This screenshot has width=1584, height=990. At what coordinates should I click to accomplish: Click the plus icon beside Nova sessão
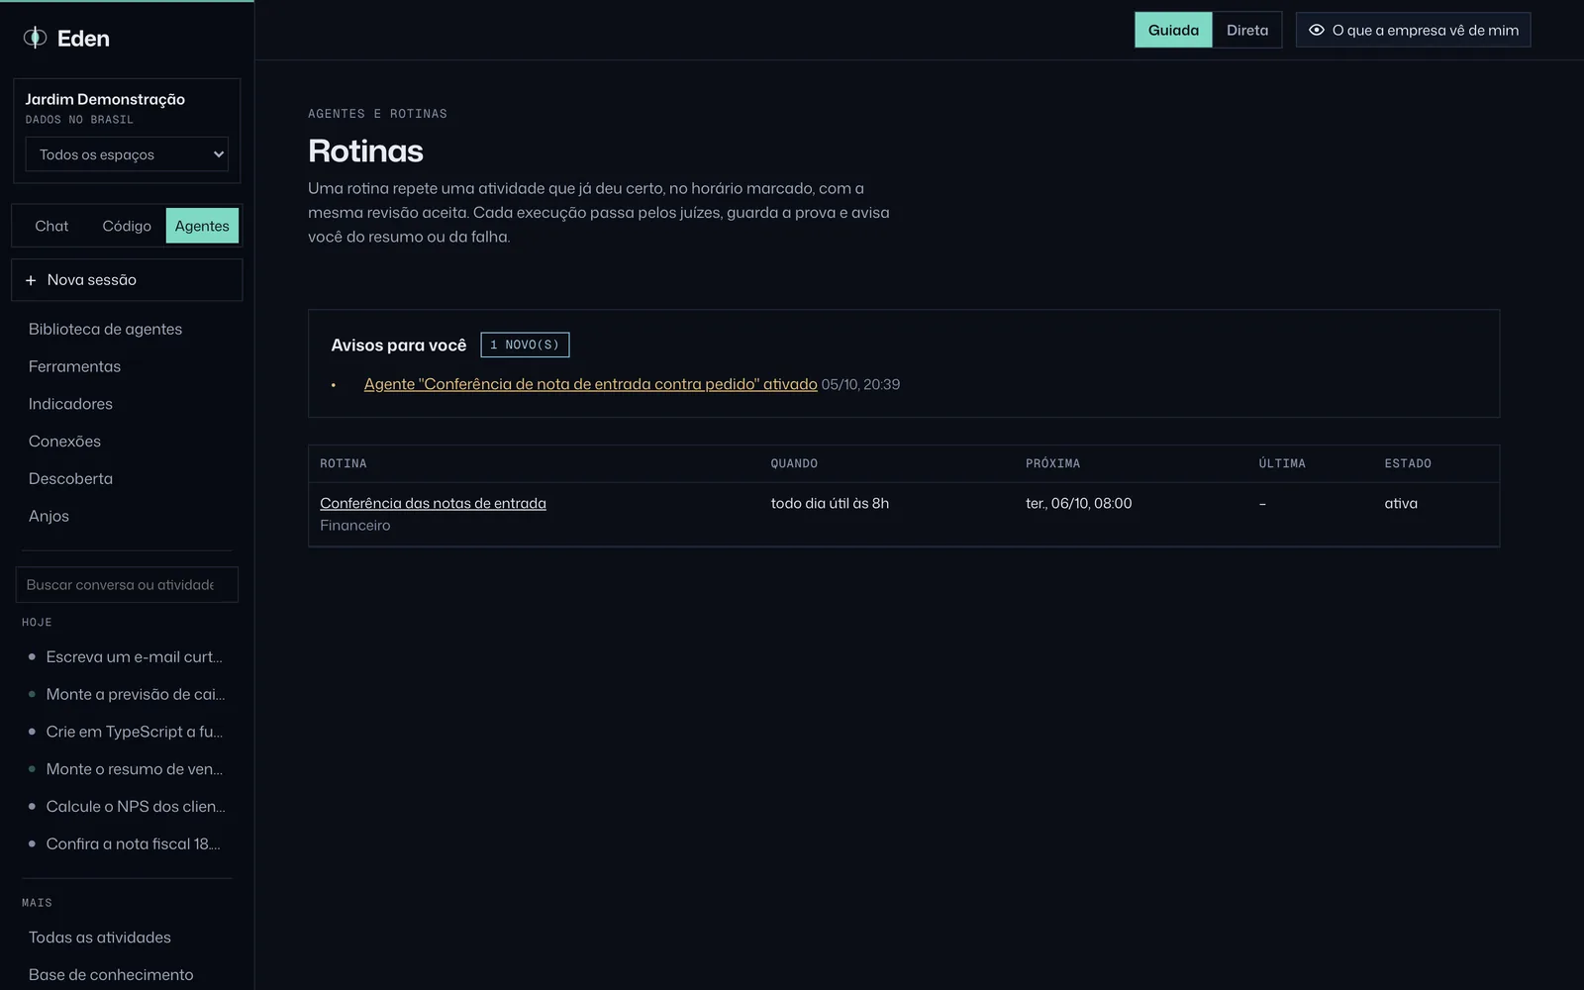point(31,280)
